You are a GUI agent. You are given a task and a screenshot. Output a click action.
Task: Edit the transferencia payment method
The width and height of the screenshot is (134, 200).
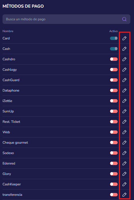click(x=124, y=195)
